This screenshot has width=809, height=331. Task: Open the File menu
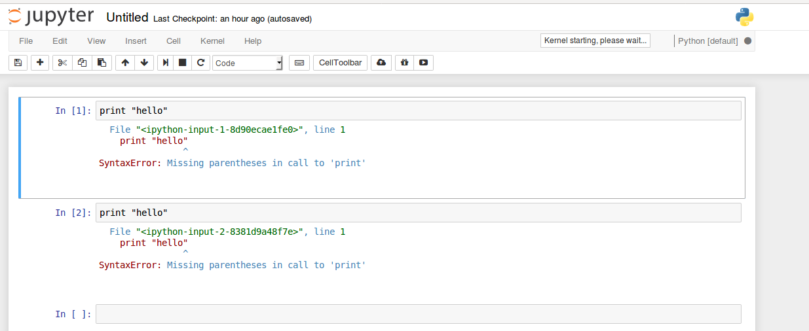coord(26,41)
